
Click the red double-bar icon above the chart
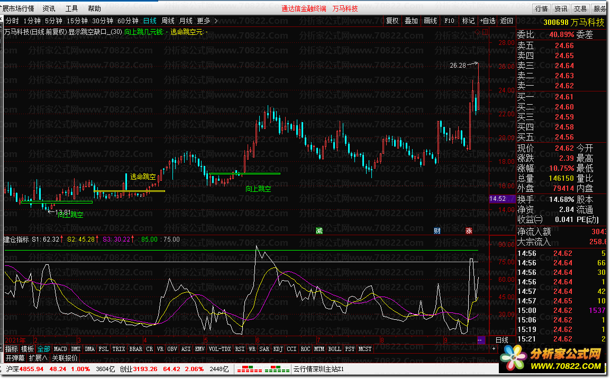[x=485, y=32]
